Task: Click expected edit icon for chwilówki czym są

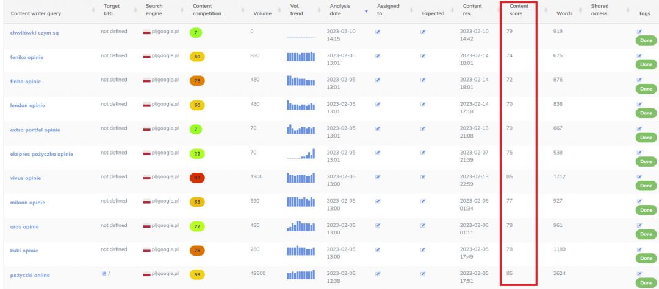Action: point(422,32)
